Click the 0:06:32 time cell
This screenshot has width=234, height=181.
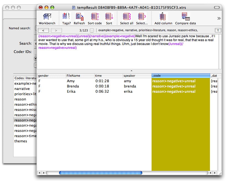point(102,91)
